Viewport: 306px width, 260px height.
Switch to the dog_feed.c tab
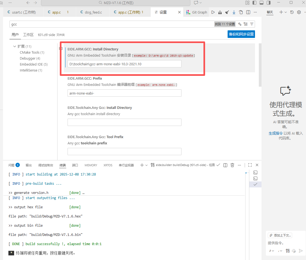[93, 12]
